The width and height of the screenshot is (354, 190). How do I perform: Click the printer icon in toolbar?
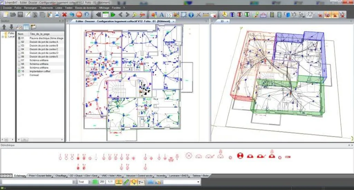click(x=57, y=15)
